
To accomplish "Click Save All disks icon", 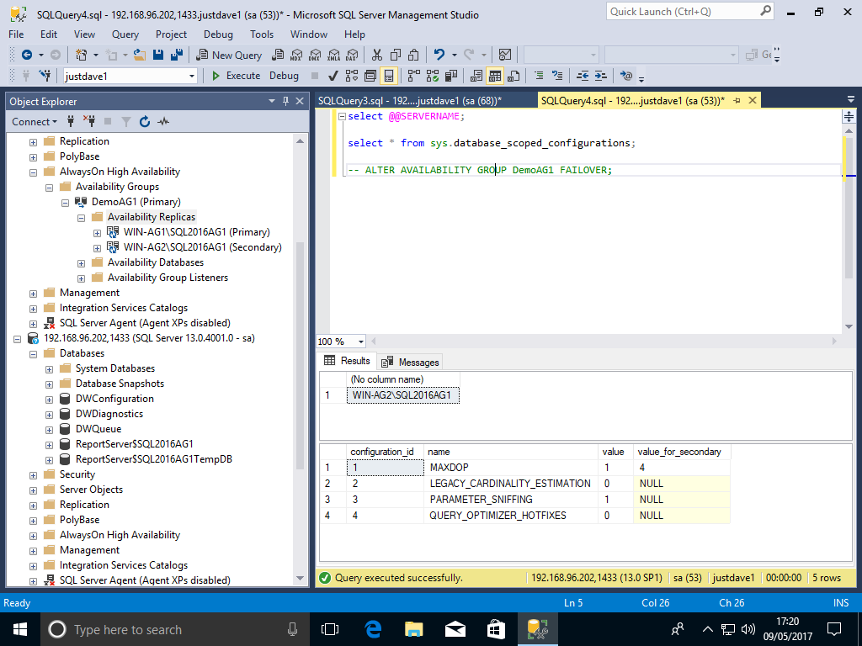I will pos(177,55).
